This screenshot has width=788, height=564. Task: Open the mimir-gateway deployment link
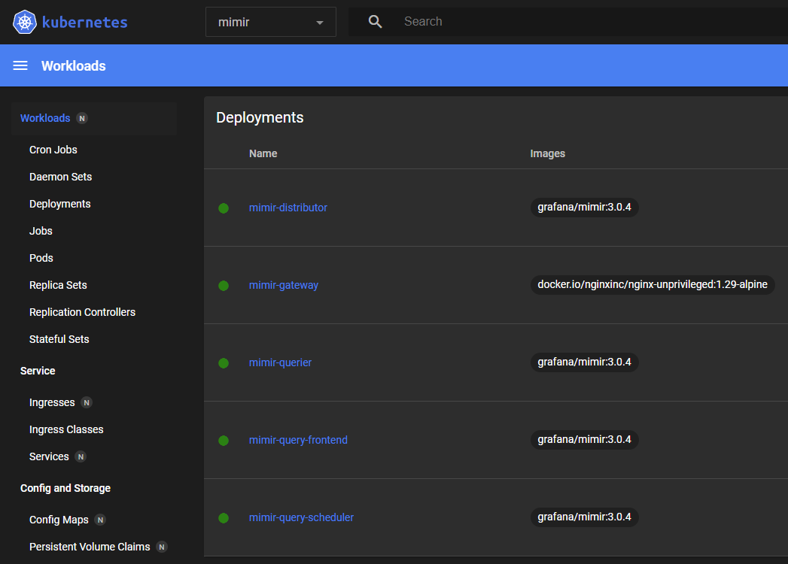(x=284, y=285)
